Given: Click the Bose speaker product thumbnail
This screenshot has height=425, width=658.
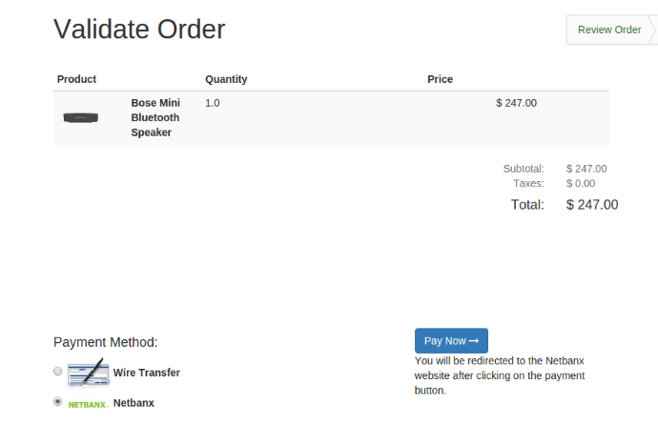Looking at the screenshot, I should point(80,118).
